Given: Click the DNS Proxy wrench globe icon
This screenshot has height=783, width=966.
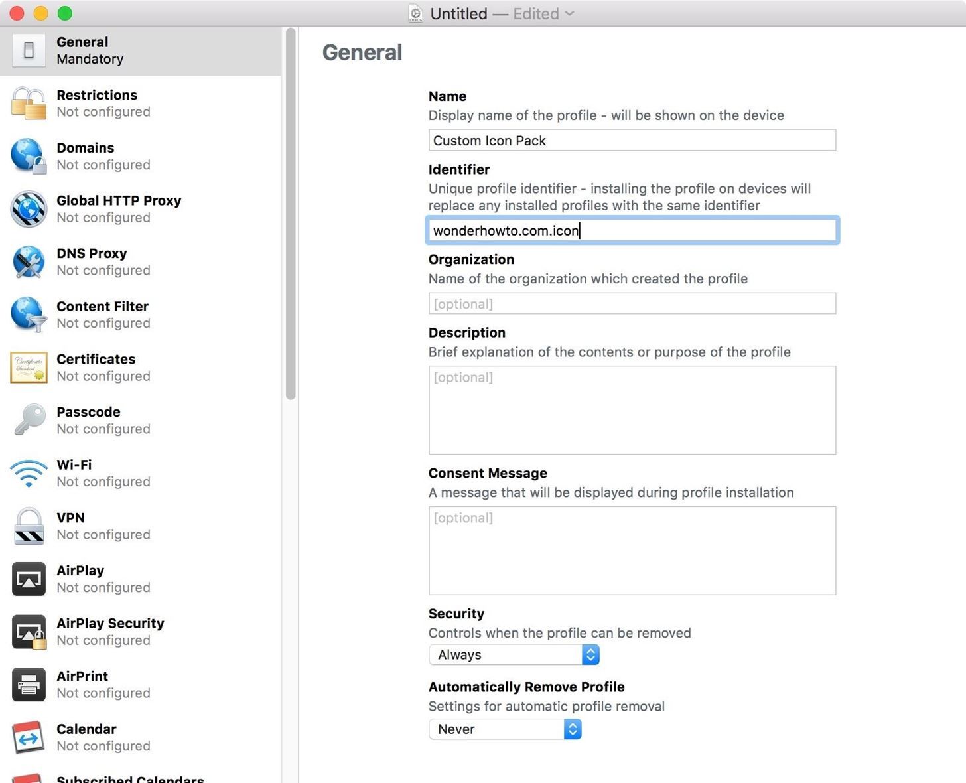Looking at the screenshot, I should click(x=29, y=262).
